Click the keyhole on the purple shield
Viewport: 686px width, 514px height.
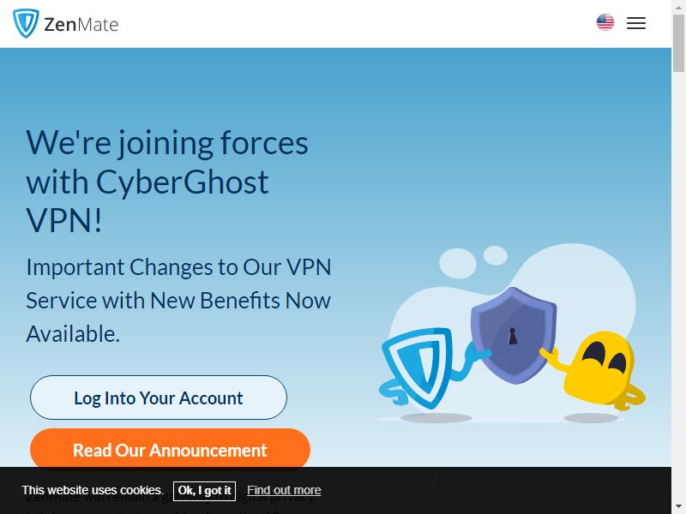pos(512,336)
